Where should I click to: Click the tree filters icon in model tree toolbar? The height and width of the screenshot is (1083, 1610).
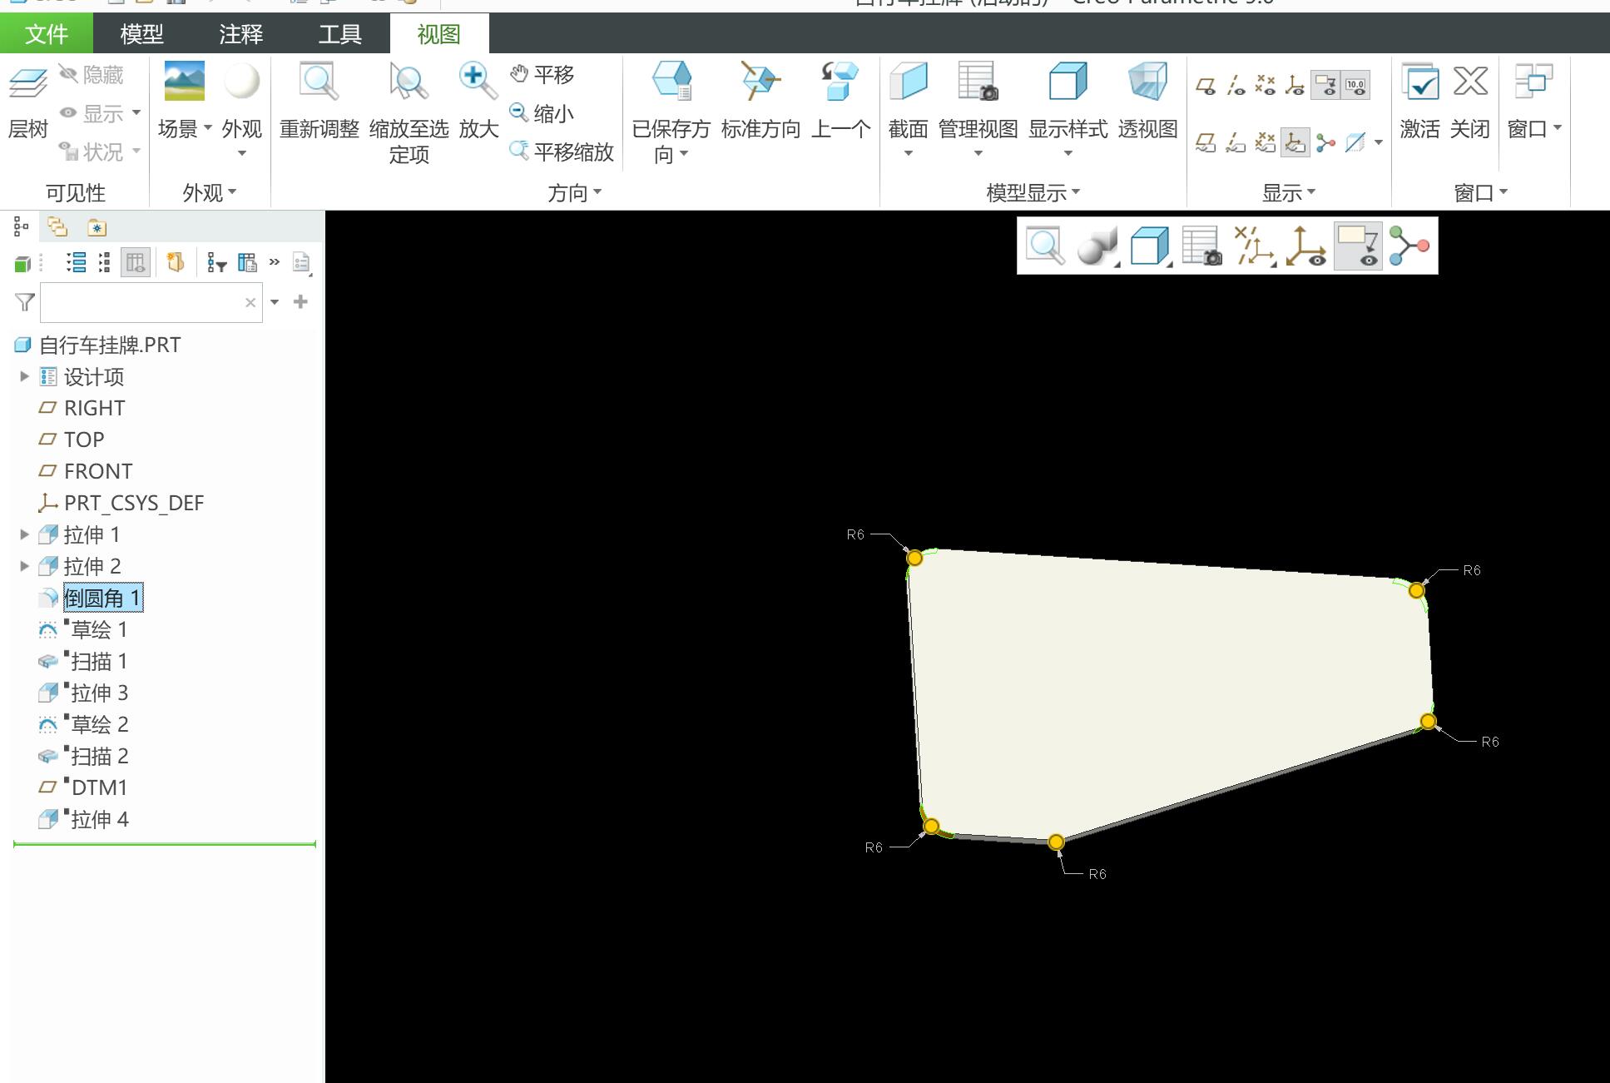216,263
